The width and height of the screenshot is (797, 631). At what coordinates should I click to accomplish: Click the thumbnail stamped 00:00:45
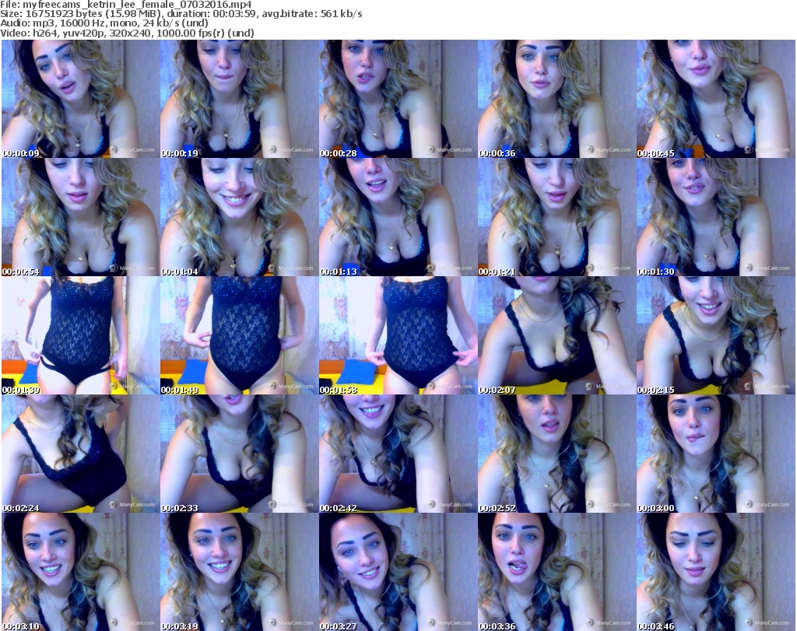(x=716, y=99)
